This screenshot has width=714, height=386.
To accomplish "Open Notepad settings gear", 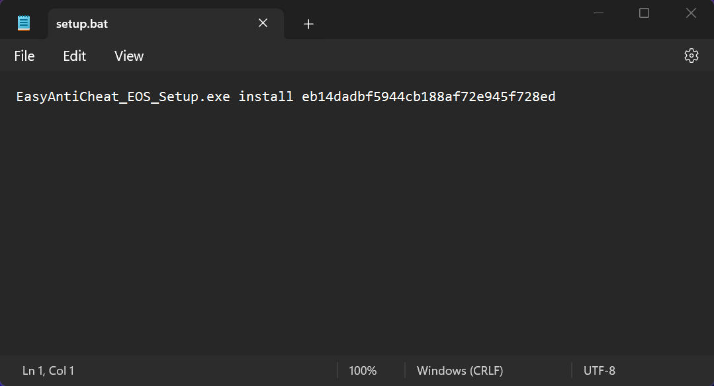I will point(692,56).
